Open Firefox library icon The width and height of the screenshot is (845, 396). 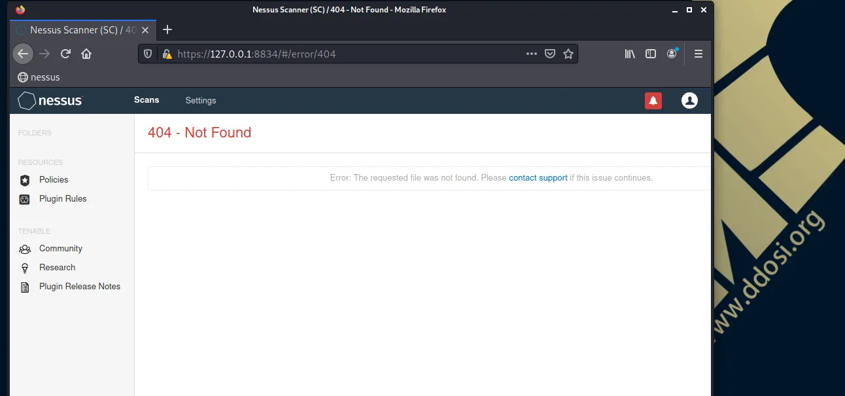(x=630, y=54)
